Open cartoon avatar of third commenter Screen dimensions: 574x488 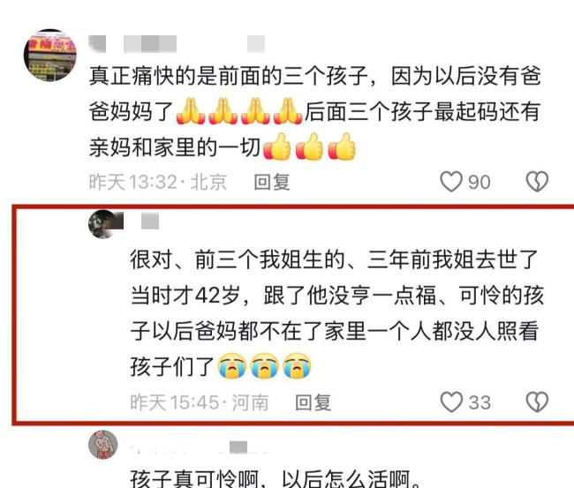103,444
